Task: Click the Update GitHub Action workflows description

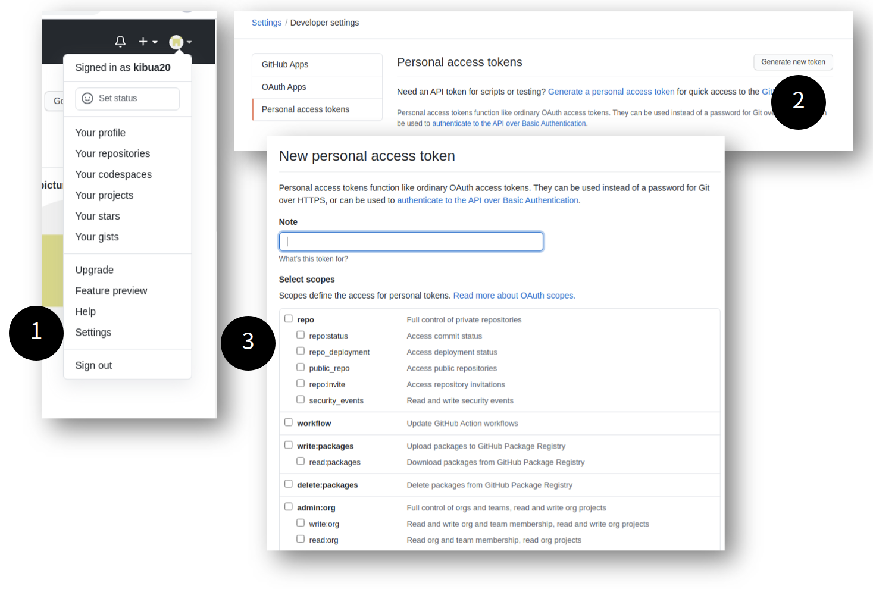Action: point(462,424)
